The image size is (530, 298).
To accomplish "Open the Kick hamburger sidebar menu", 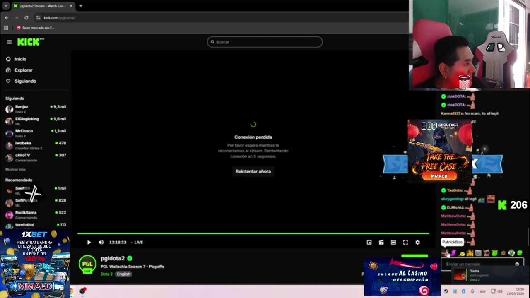I will pyautogui.click(x=9, y=42).
